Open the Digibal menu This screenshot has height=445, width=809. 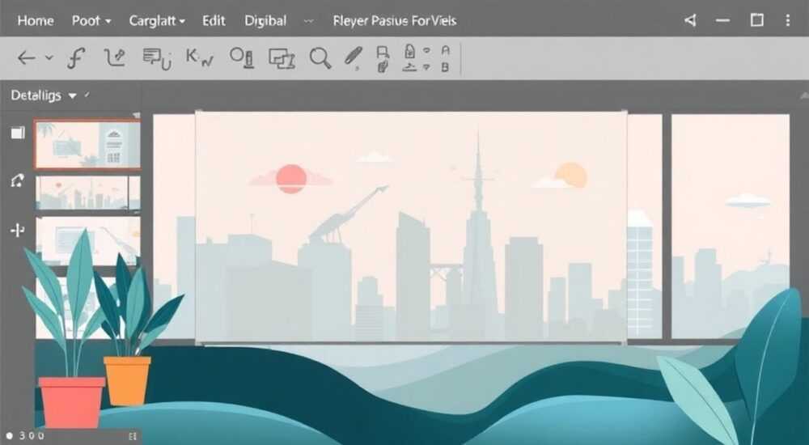point(265,21)
